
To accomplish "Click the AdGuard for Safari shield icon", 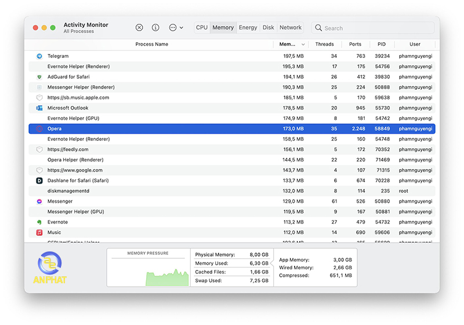I will [39, 77].
